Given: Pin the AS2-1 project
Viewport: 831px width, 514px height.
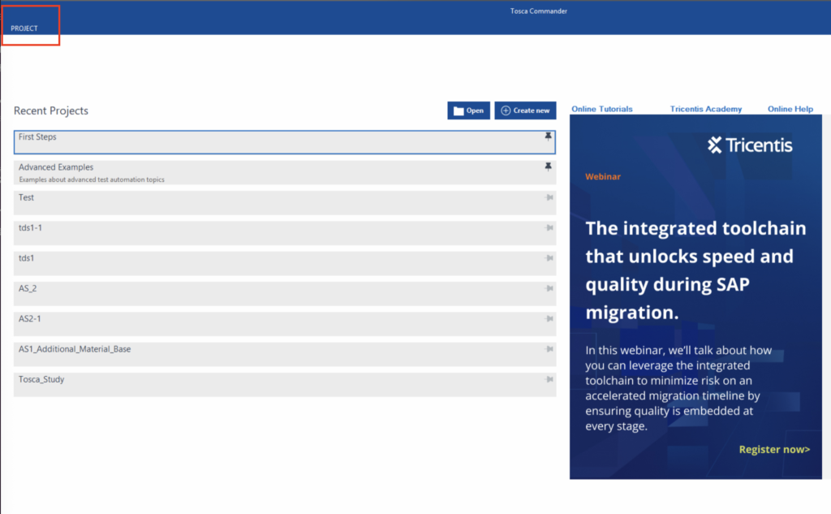Looking at the screenshot, I should [549, 318].
